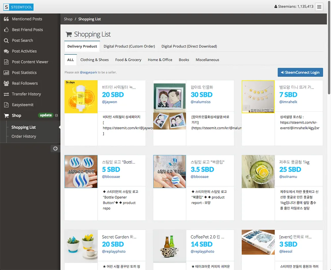This screenshot has height=270, width=331.
Task: Collapse the Shop submenu with minus icon
Action: click(x=56, y=115)
